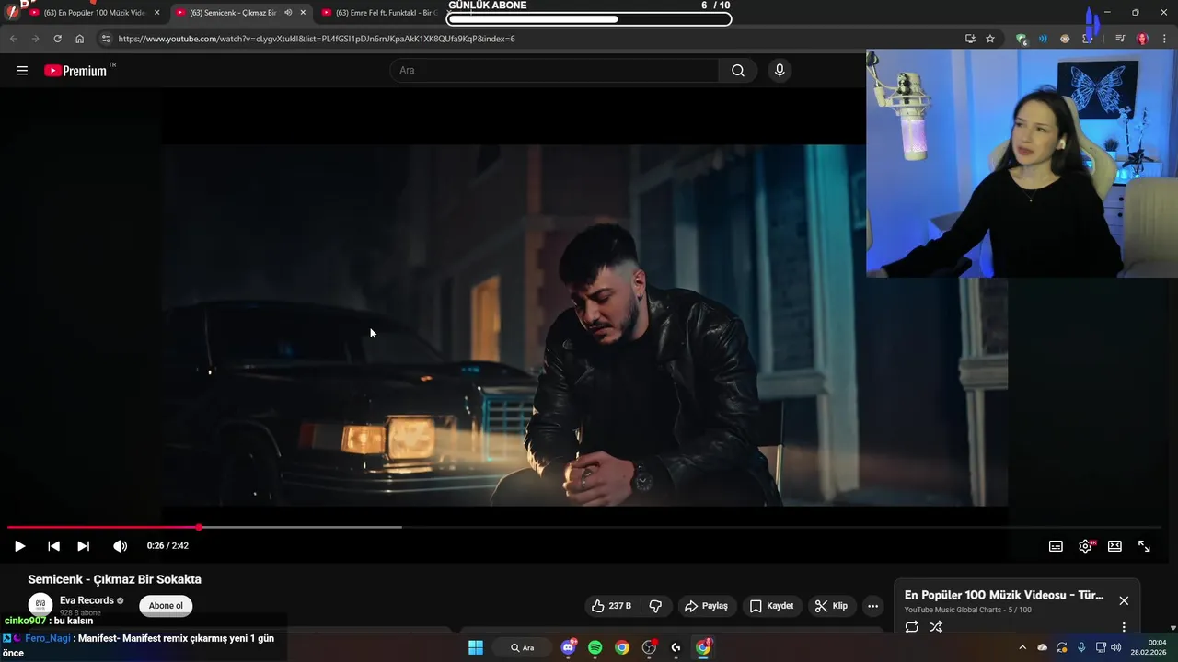Close the Semicenk browser tab
The width and height of the screenshot is (1178, 662).
(303, 13)
